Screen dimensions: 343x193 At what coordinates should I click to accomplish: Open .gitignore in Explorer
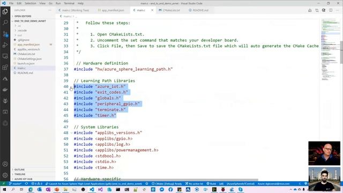coord(24,40)
